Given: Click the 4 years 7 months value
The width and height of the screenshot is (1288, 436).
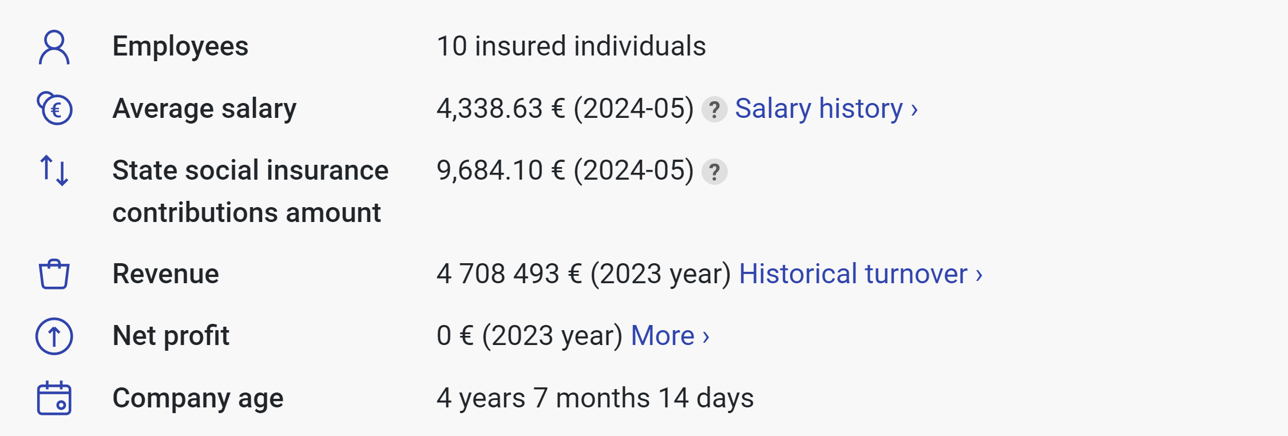Looking at the screenshot, I should [595, 398].
